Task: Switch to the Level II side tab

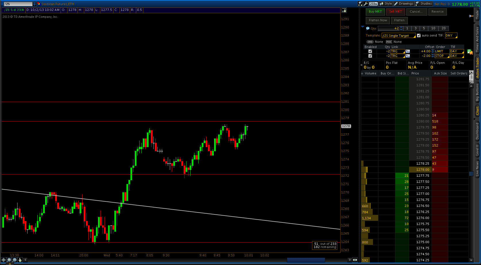Action: click(x=477, y=150)
